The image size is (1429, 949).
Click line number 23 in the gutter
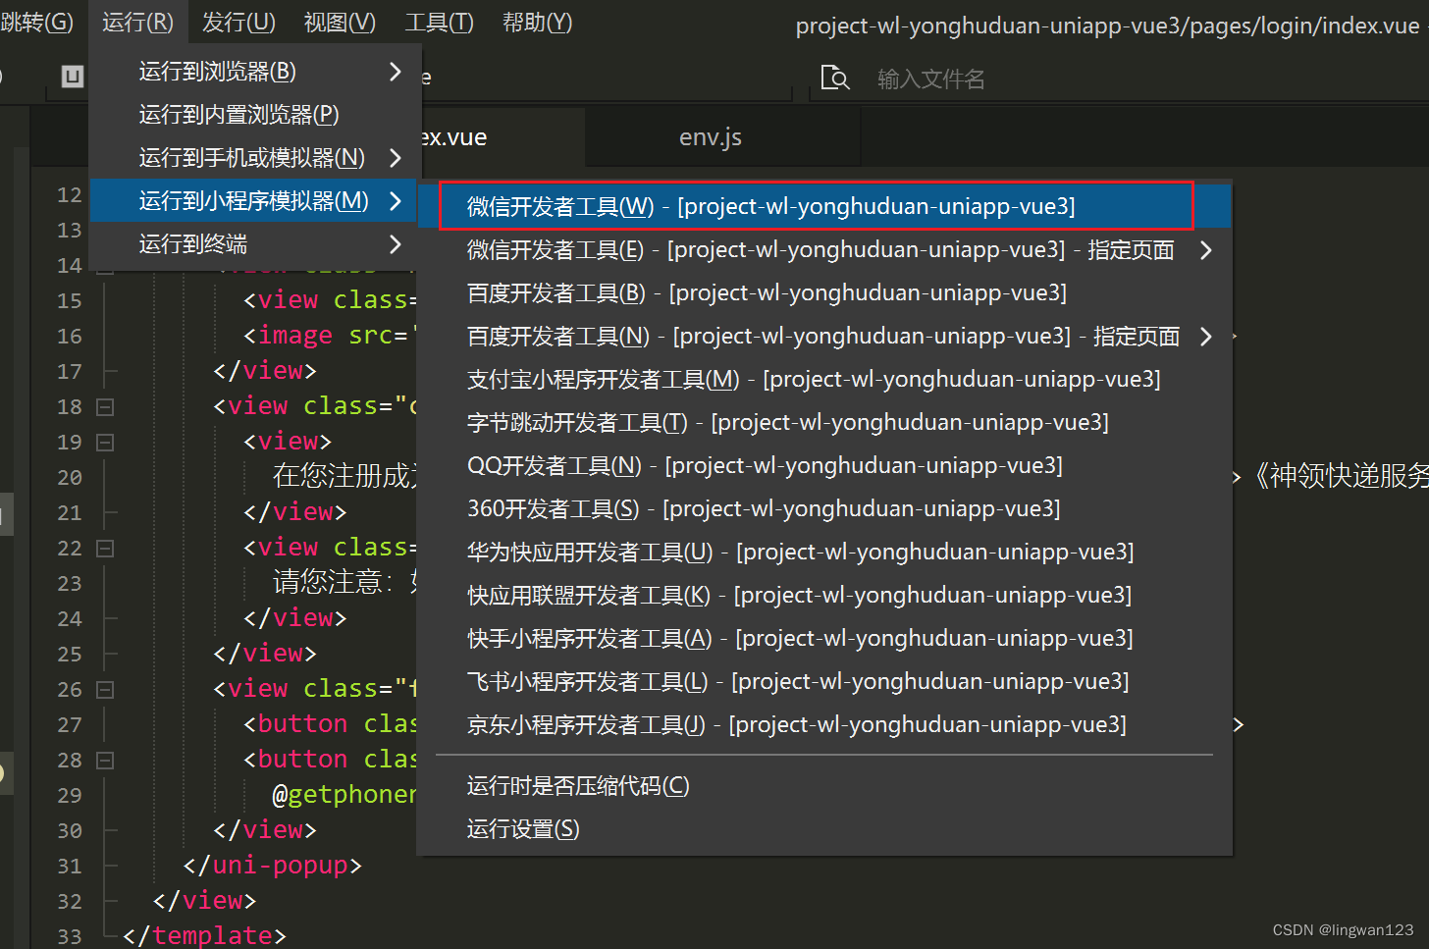(70, 583)
